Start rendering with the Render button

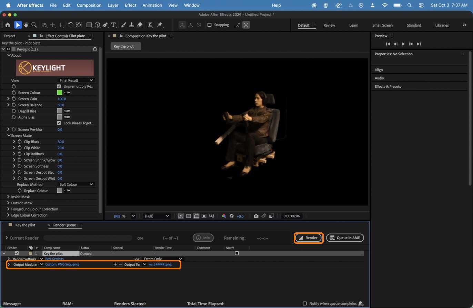(x=308, y=238)
